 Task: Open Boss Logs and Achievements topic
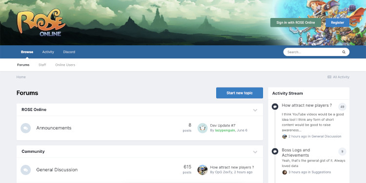pos(296,153)
